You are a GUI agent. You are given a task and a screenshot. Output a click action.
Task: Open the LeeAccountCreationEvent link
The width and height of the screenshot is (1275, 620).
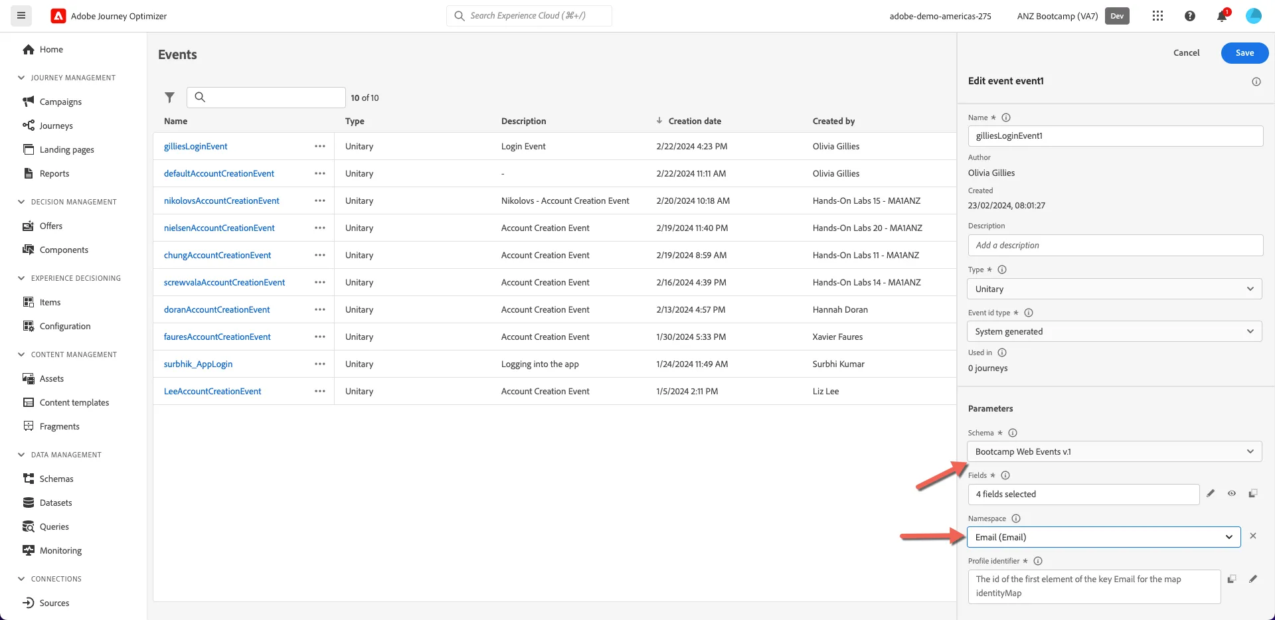[x=212, y=391]
